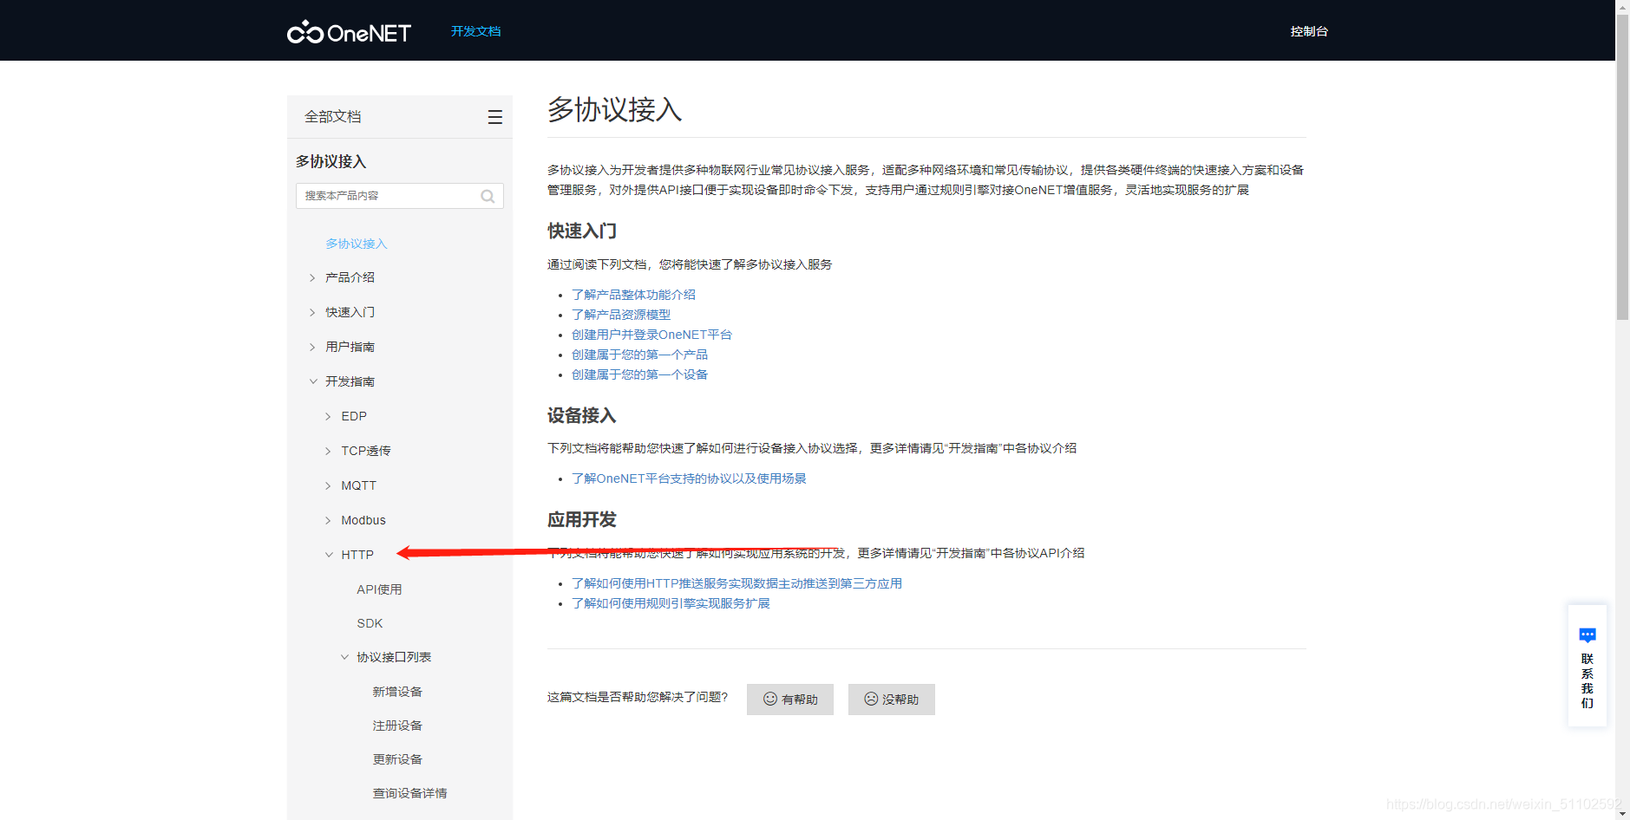
Task: Open the HTTP推送服务 article link
Action: 736,583
